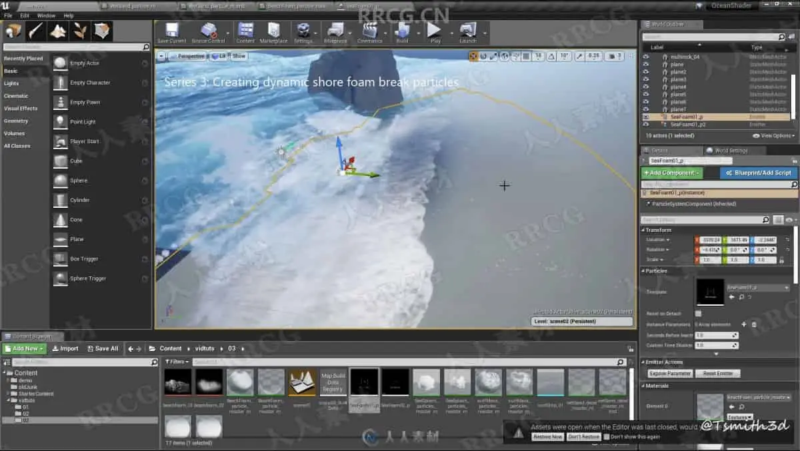Image resolution: width=800 pixels, height=451 pixels.
Task: Open the beachfoam particle master material thumbnail
Action: pos(239,382)
